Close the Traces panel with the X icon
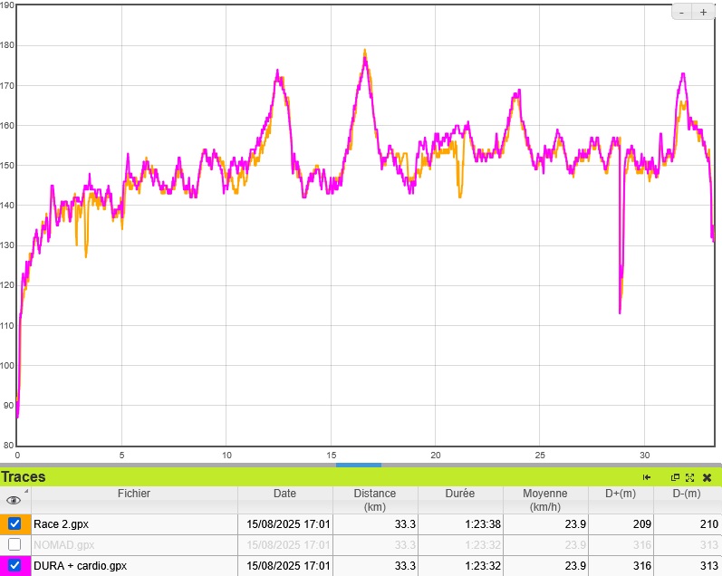 click(x=707, y=477)
